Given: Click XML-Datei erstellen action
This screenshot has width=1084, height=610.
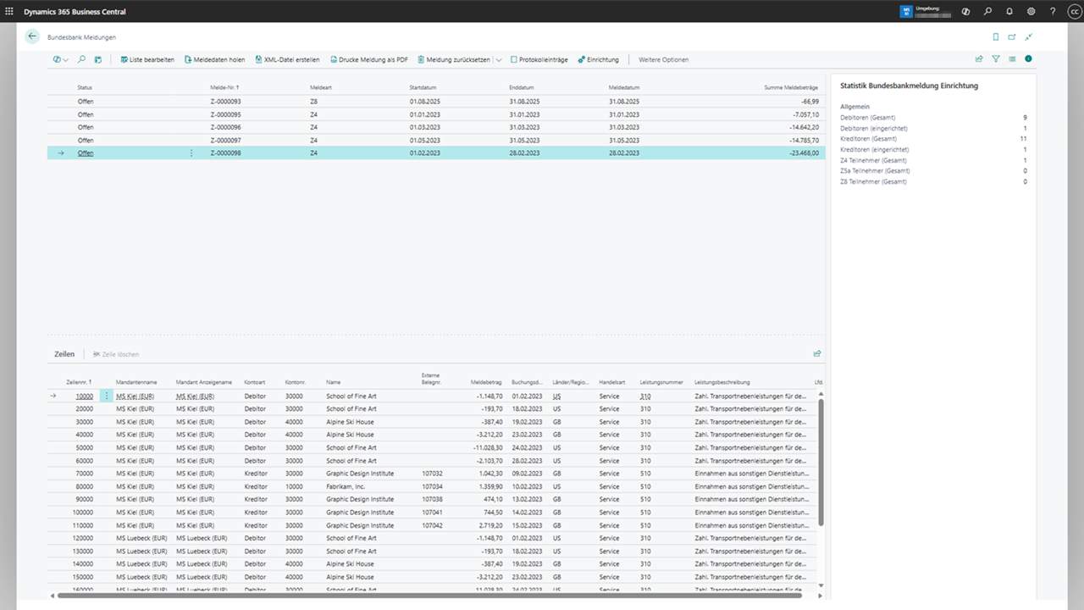Looking at the screenshot, I should coord(286,60).
